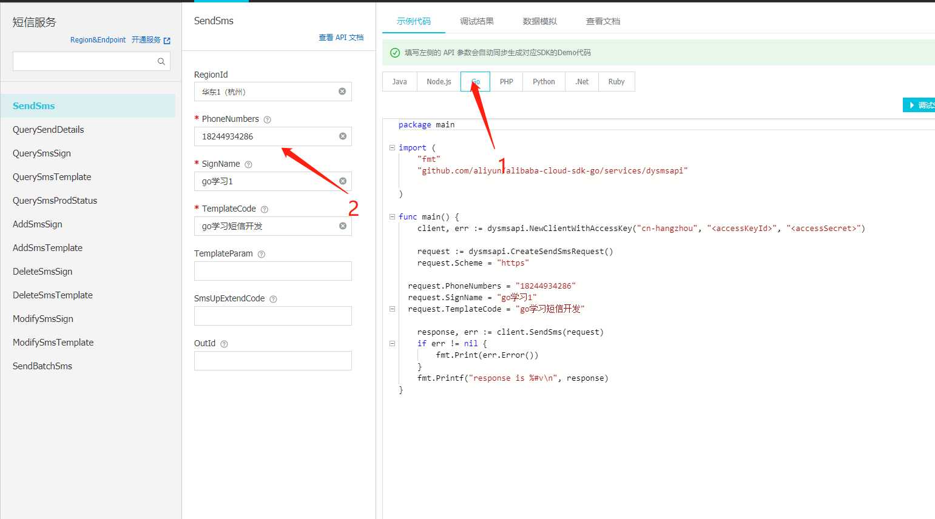Open help icon next to OutId

point(224,344)
